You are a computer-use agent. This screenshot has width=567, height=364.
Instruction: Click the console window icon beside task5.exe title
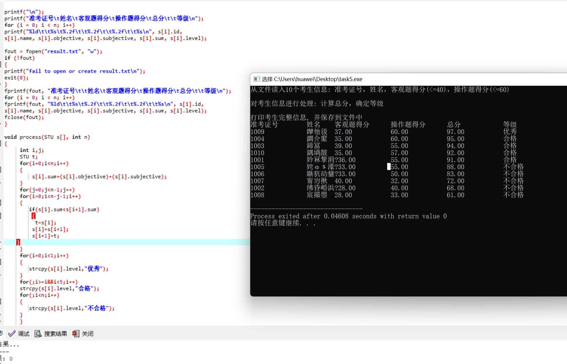257,79
